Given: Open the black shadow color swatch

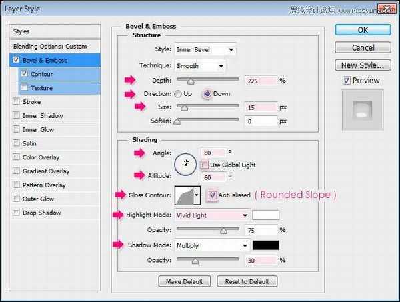Looking at the screenshot, I should 265,245.
